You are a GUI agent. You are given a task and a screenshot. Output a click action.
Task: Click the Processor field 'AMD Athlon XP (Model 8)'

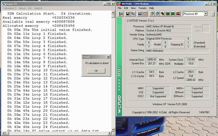[x=168, y=26]
